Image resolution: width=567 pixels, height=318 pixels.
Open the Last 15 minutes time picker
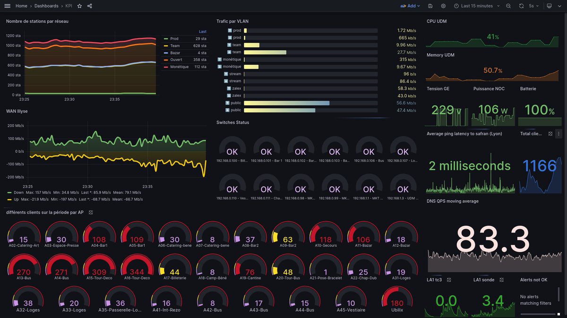point(476,6)
